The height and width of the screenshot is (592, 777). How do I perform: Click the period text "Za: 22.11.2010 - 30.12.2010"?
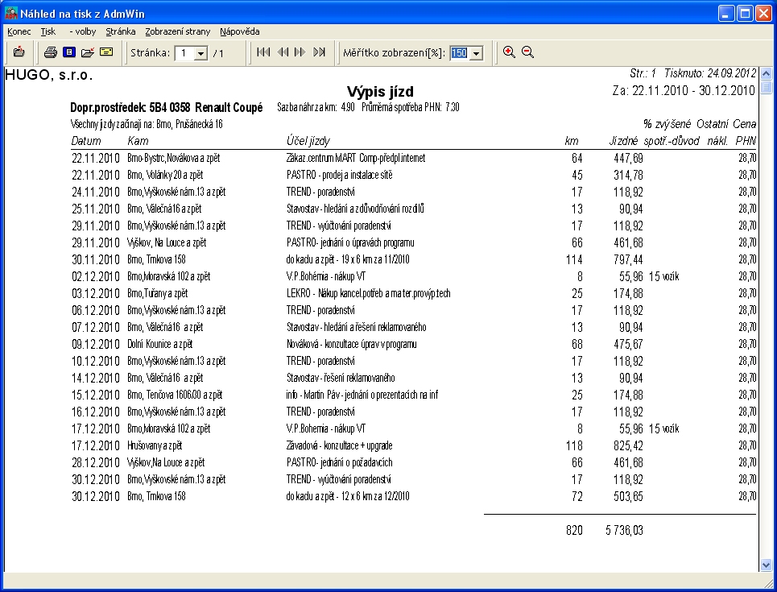tap(684, 91)
